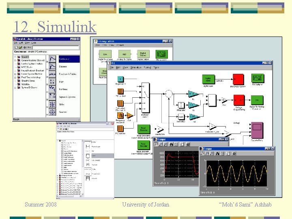Open Help menu in Simulink Library Browser

pyautogui.click(x=34, y=43)
